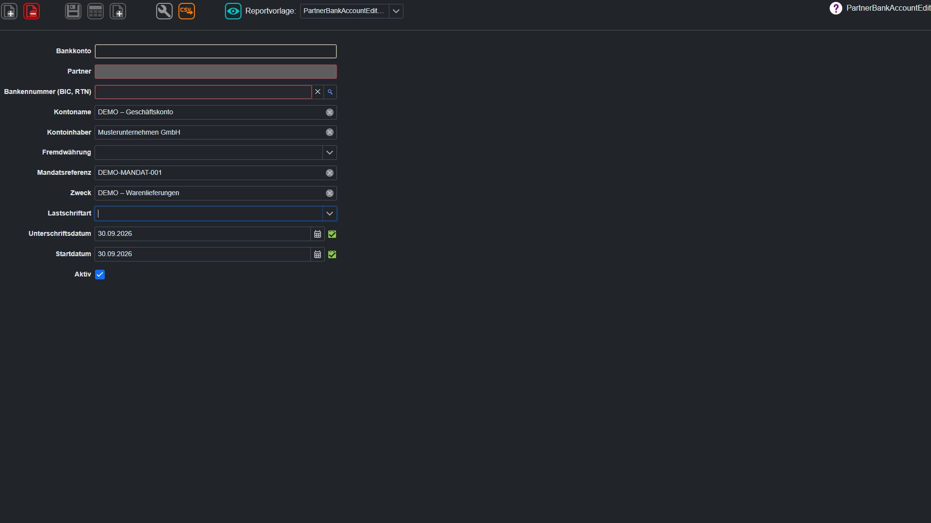931x523 pixels.
Task: Clear the Mandatsreferenz field
Action: (x=330, y=173)
